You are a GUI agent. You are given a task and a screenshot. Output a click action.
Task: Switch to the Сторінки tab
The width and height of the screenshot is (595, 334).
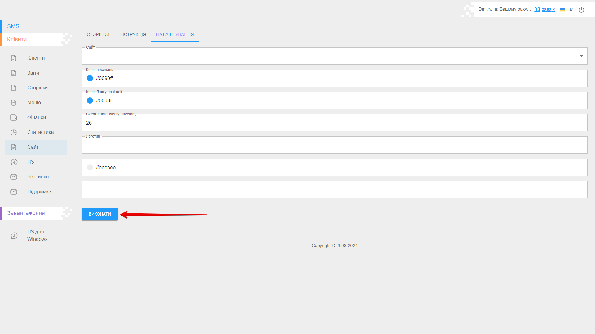[98, 34]
